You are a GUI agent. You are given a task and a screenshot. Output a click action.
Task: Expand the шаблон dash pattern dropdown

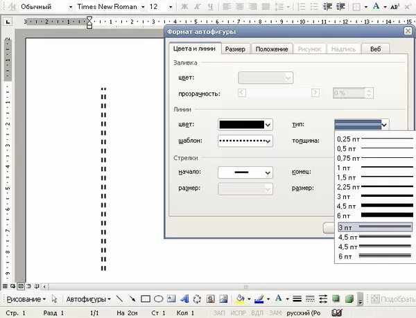pyautogui.click(x=268, y=141)
